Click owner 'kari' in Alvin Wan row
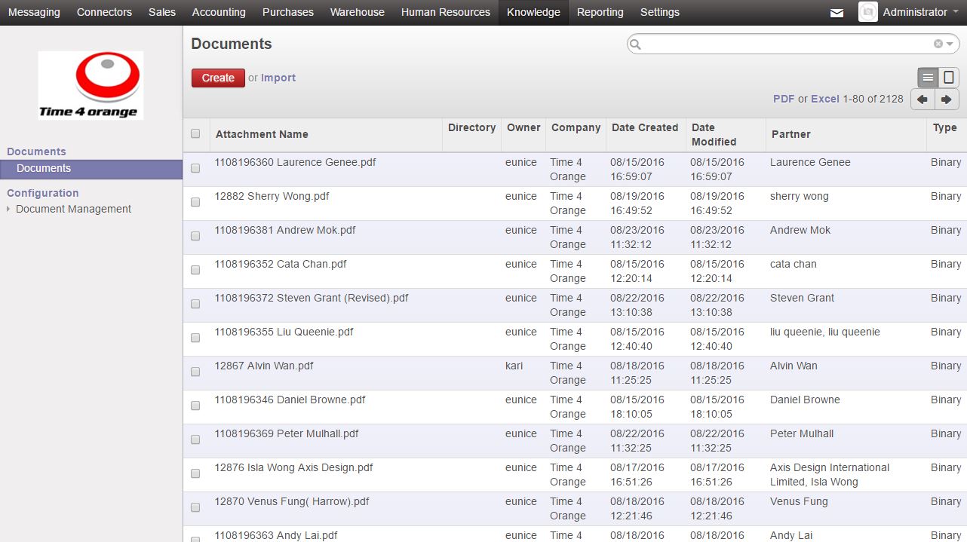The image size is (967, 542). [x=514, y=366]
